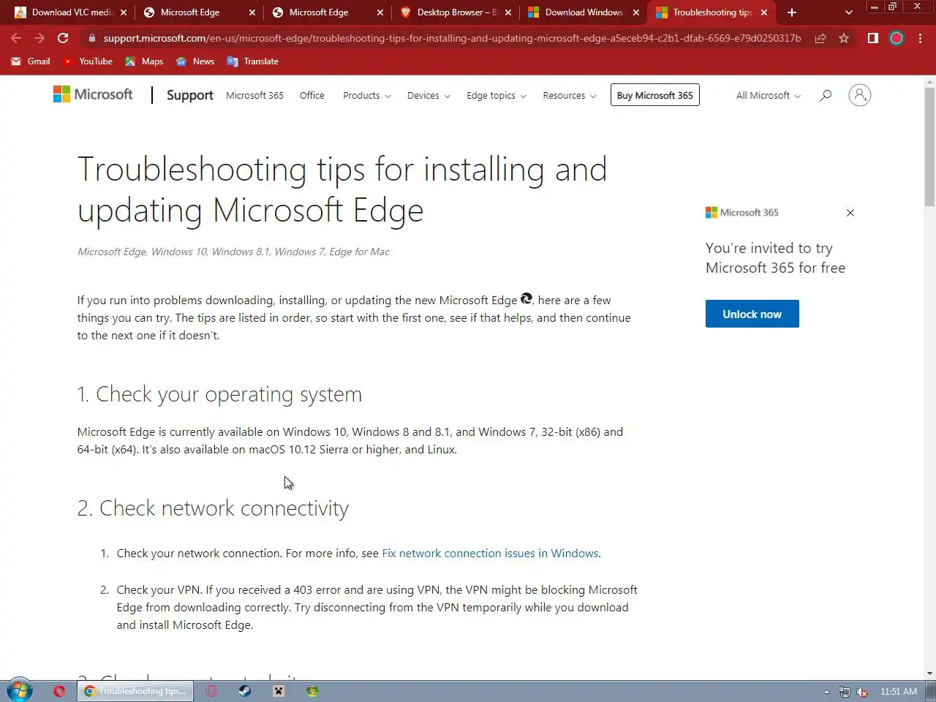Open the Chrome Troubleshooting tips taskbar button

coord(135,691)
